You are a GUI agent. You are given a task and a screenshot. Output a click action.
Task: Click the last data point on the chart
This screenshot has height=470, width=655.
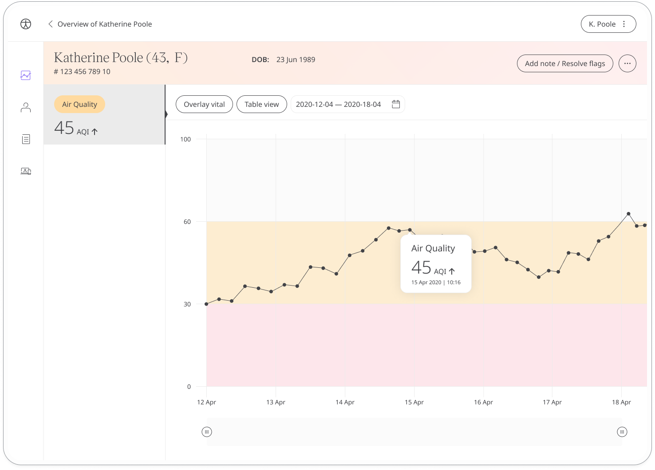tap(645, 225)
